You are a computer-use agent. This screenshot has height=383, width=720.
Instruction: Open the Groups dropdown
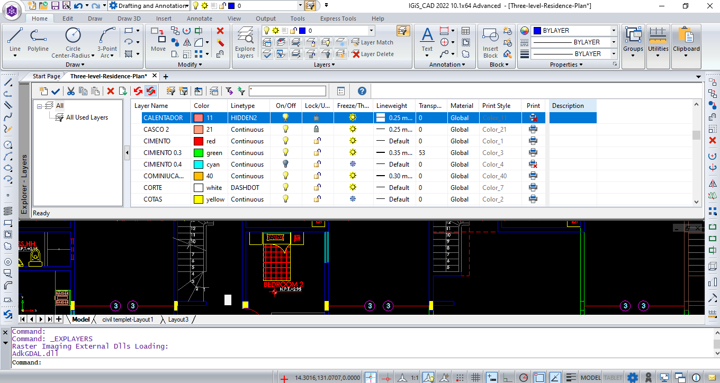coord(633,55)
